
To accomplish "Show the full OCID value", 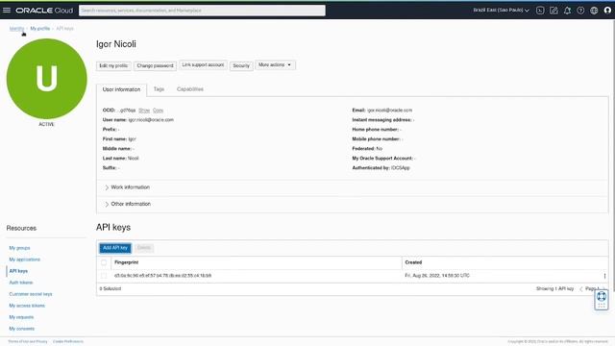I will (x=144, y=111).
